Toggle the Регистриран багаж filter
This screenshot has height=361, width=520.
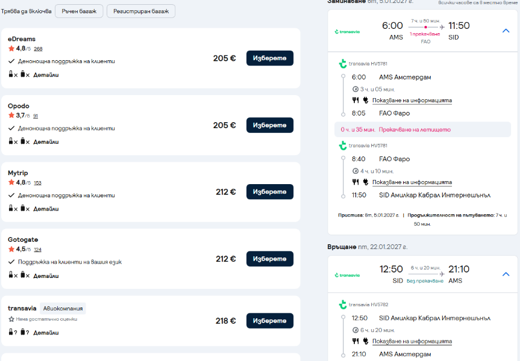coord(141,11)
